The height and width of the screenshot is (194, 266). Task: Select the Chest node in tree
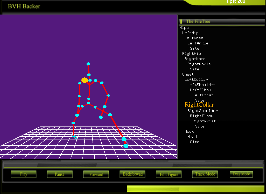click(188, 75)
